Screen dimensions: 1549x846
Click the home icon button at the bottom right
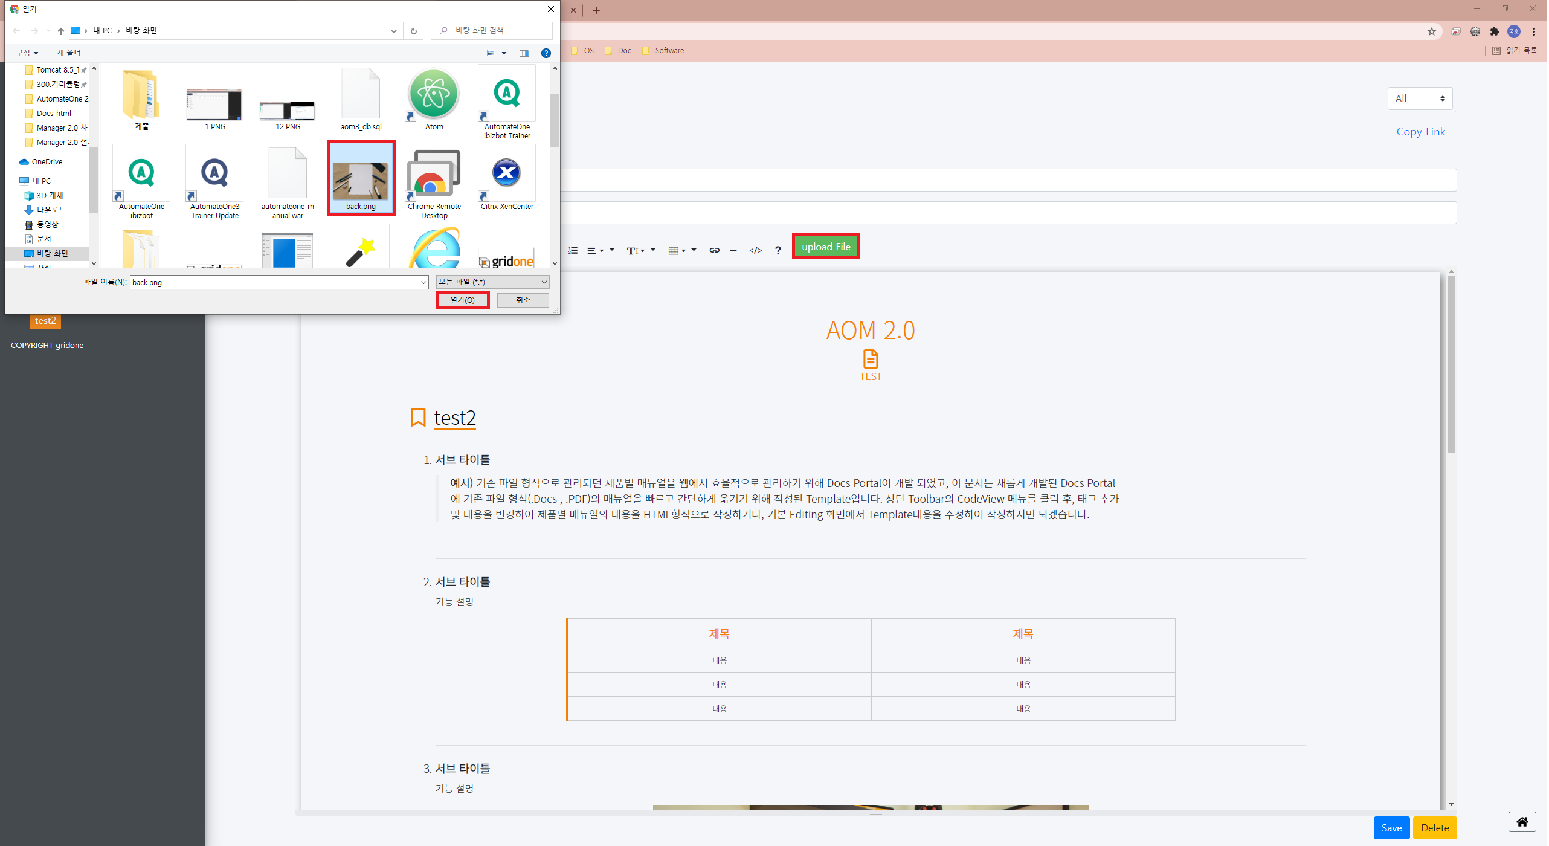(1522, 822)
